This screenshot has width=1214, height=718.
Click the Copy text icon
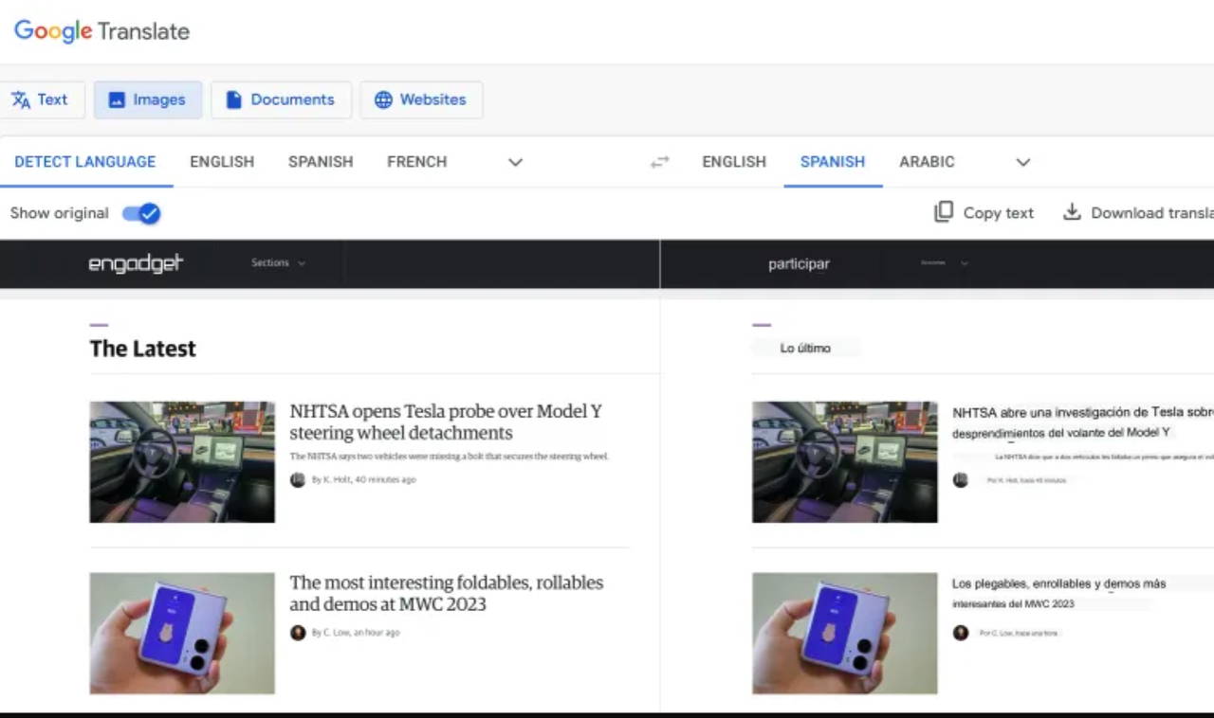click(x=944, y=212)
